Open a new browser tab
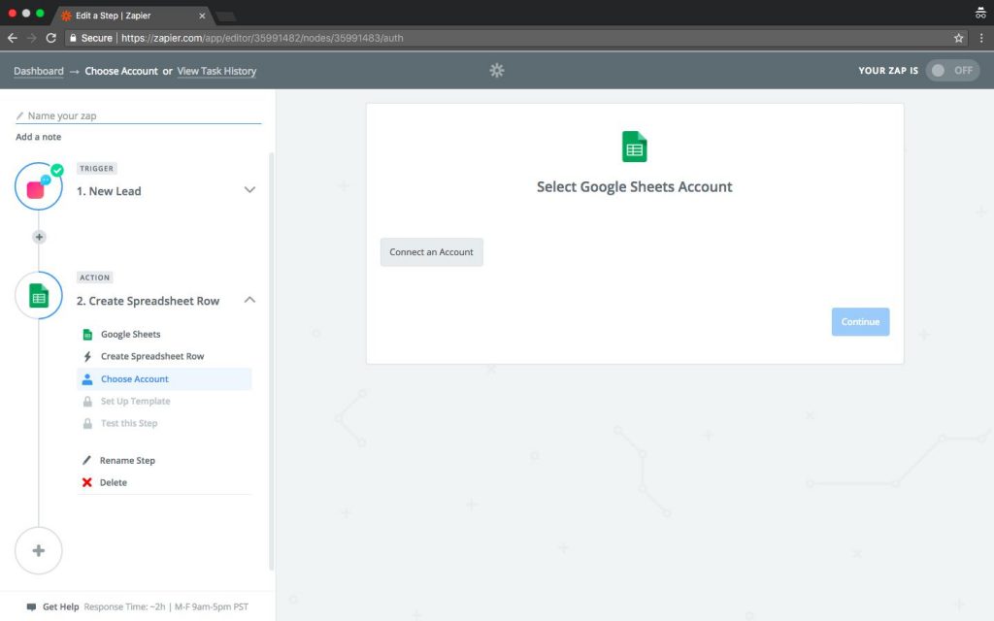994x621 pixels. click(x=225, y=16)
